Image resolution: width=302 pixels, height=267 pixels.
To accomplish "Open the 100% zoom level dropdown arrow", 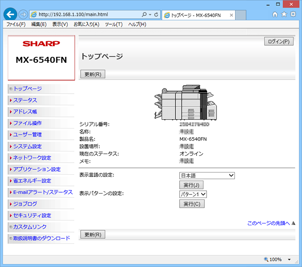I will (289, 260).
